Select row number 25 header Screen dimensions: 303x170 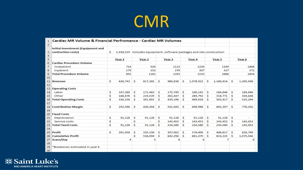coord(48,133)
